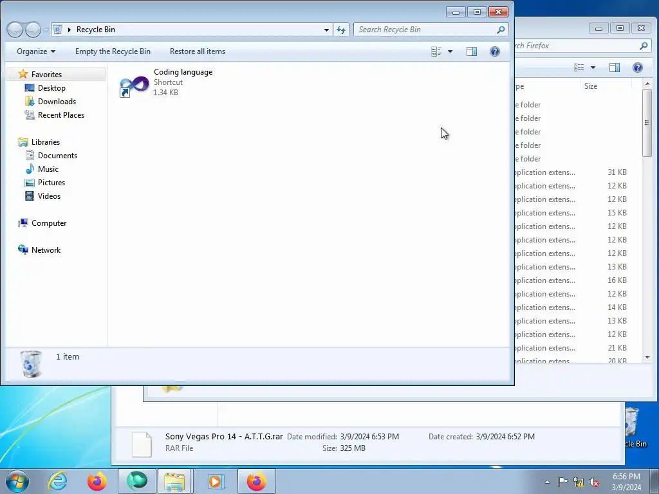The image size is (659, 494).
Task: Select Libraries in the navigation pane
Action: tap(46, 142)
